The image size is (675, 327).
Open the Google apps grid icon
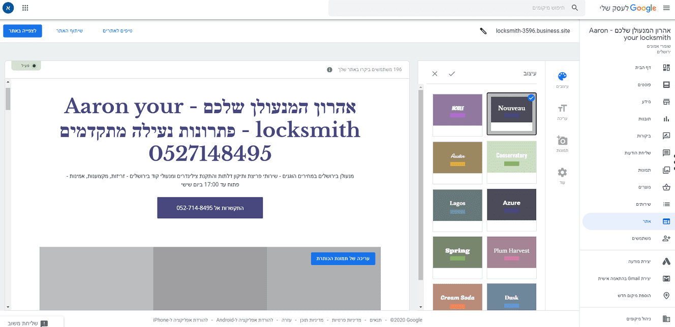click(x=25, y=8)
